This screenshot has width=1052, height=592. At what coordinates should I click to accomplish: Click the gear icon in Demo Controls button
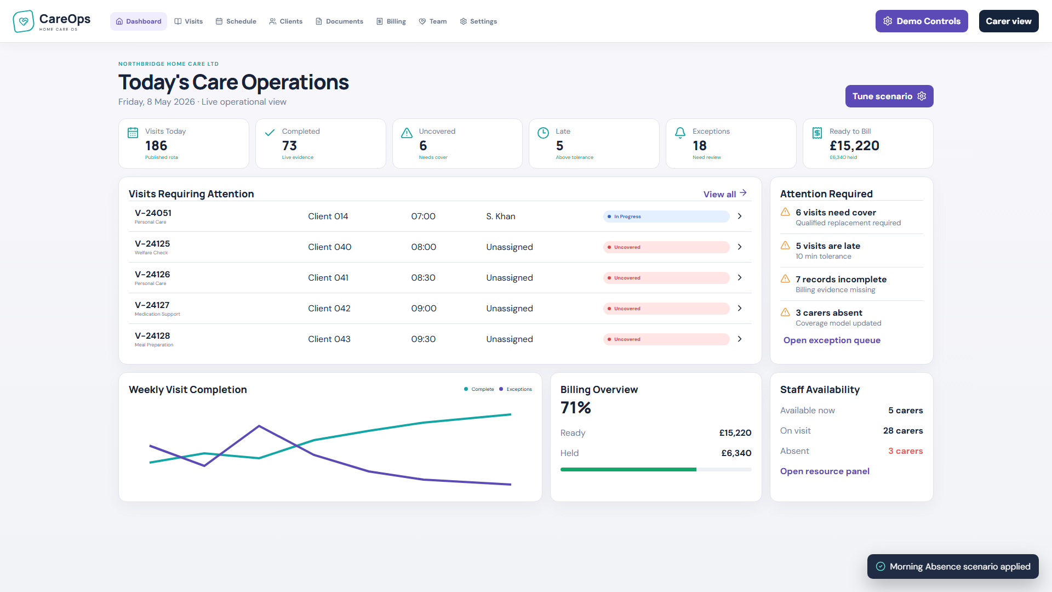pos(888,21)
